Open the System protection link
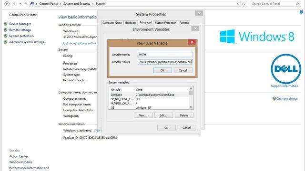305x171 pixels. click(21, 36)
